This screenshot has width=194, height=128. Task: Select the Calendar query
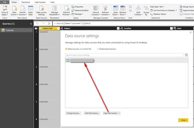[16, 30]
